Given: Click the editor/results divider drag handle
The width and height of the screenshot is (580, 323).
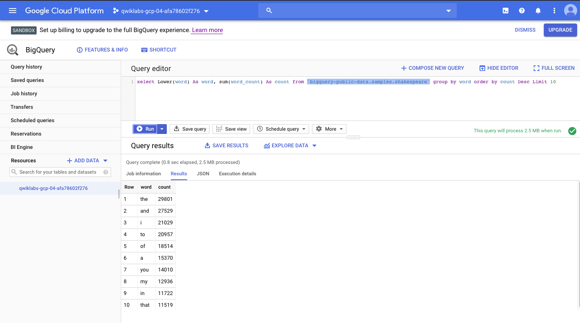Looking at the screenshot, I should coord(353,137).
